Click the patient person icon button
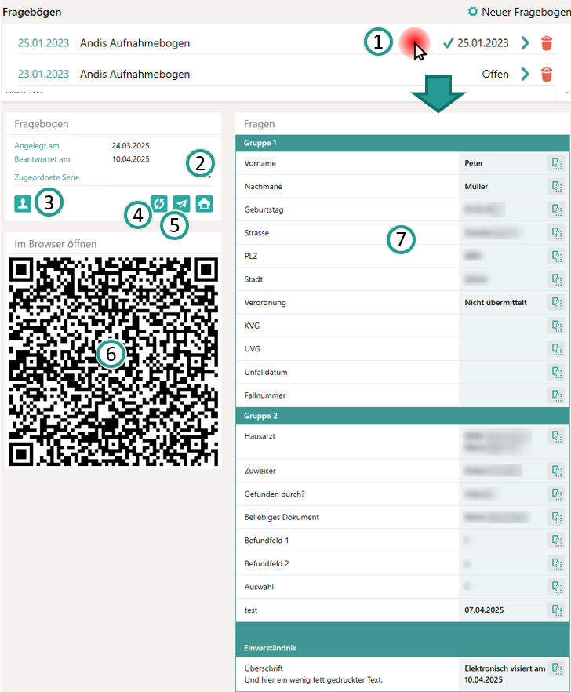The height and width of the screenshot is (692, 571). (23, 204)
